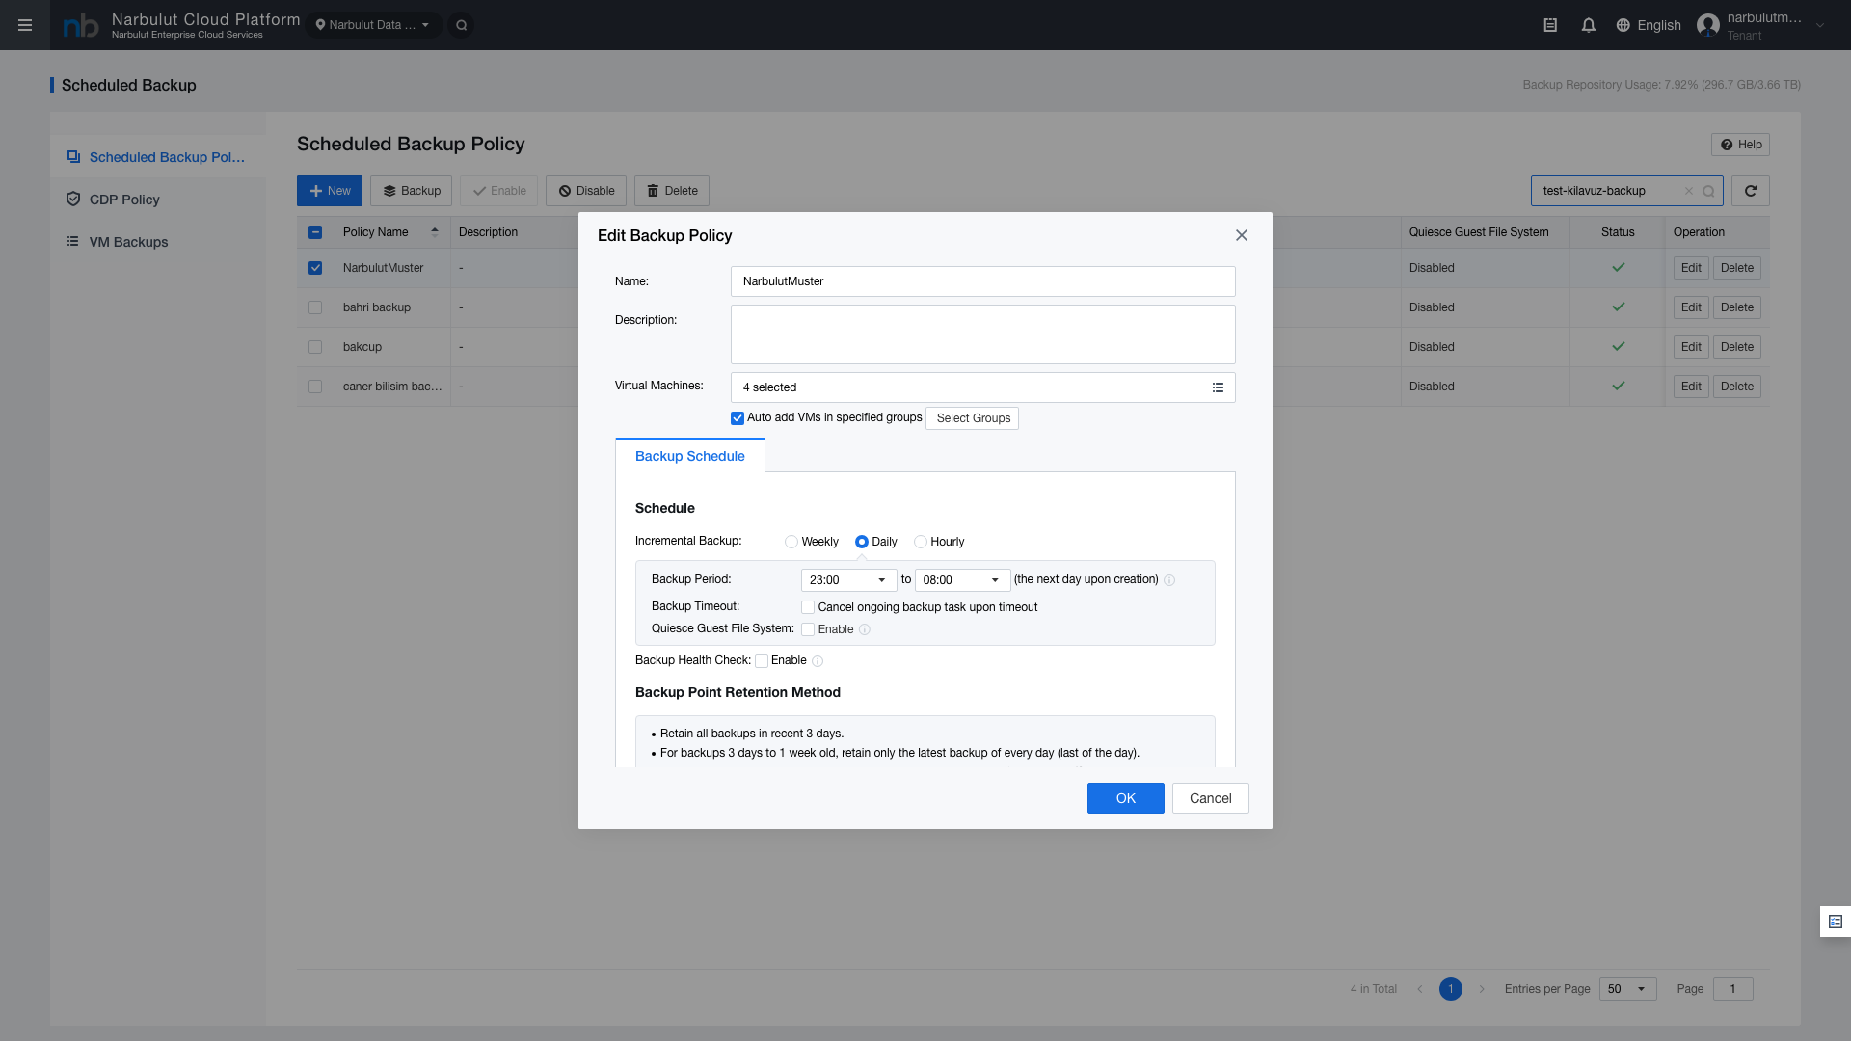
Task: Check the bakcup row checkbox
Action: tap(315, 347)
